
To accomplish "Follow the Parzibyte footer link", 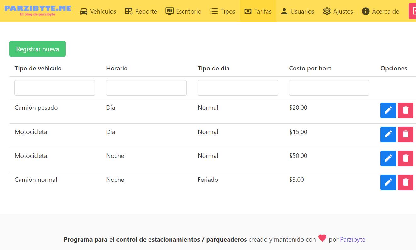I will click(x=352, y=240).
